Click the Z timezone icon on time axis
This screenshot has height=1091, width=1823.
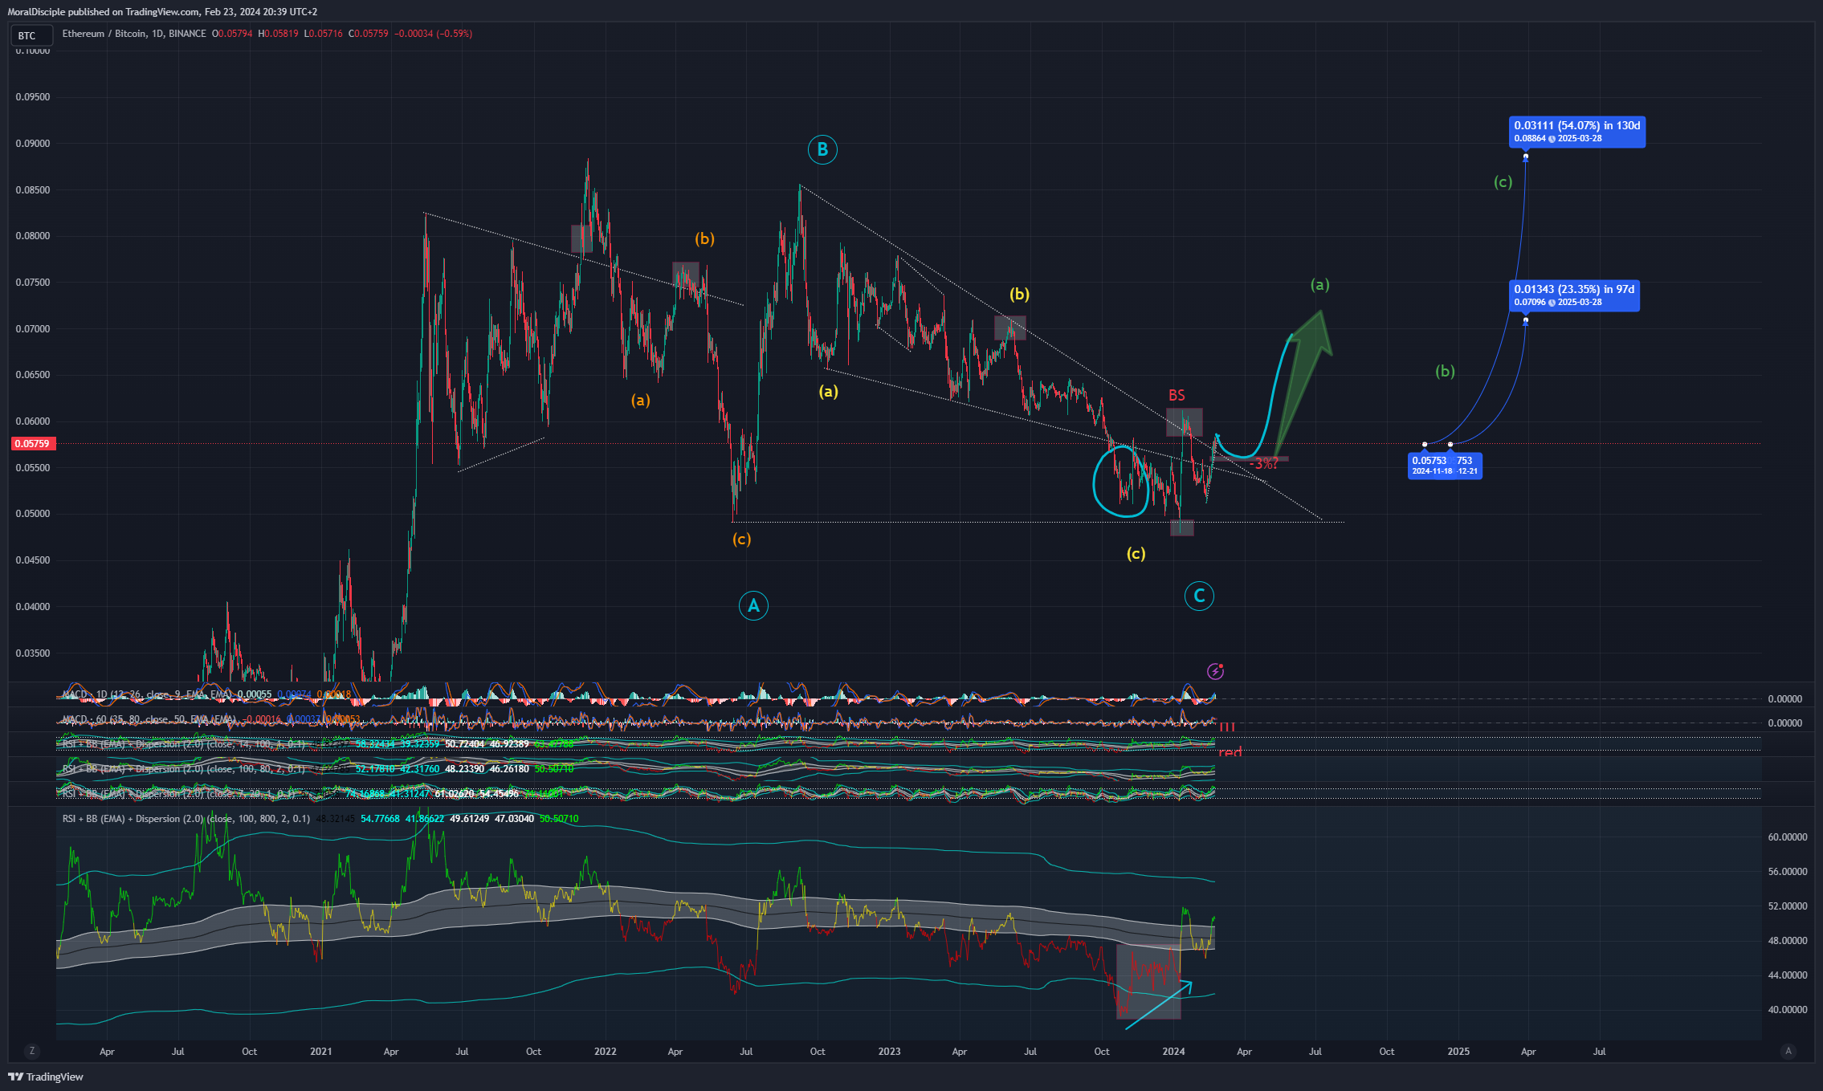32,1051
